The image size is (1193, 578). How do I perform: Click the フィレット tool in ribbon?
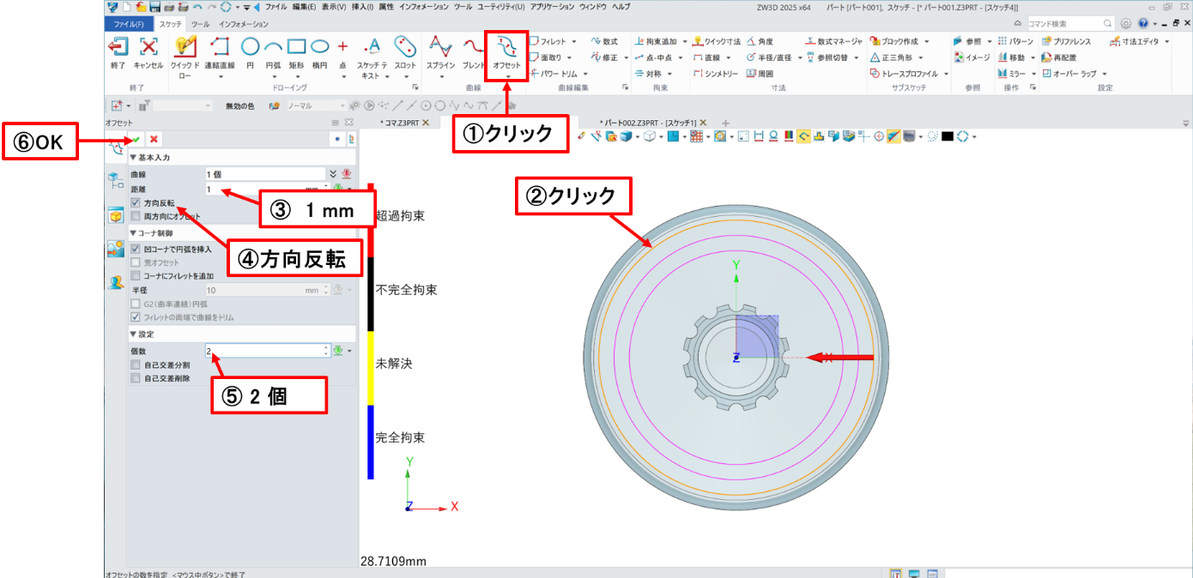pyautogui.click(x=547, y=41)
